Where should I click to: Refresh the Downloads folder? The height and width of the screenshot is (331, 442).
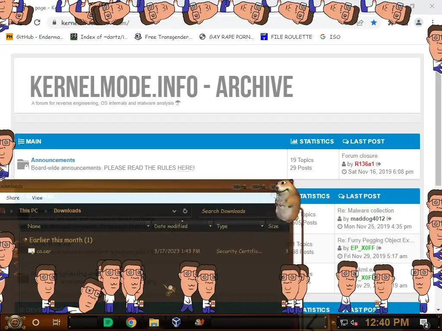click(x=185, y=211)
